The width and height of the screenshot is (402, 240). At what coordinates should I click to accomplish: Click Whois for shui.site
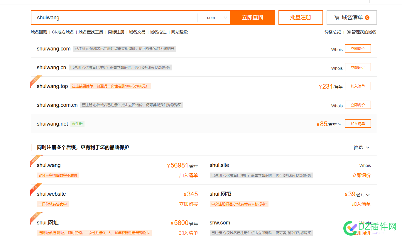tap(365, 165)
